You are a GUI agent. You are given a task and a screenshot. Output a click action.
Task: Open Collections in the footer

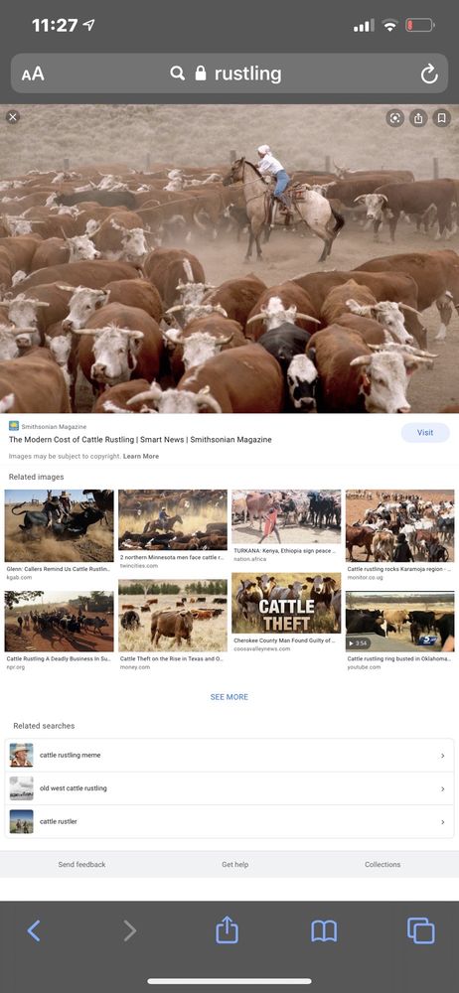[x=382, y=865]
